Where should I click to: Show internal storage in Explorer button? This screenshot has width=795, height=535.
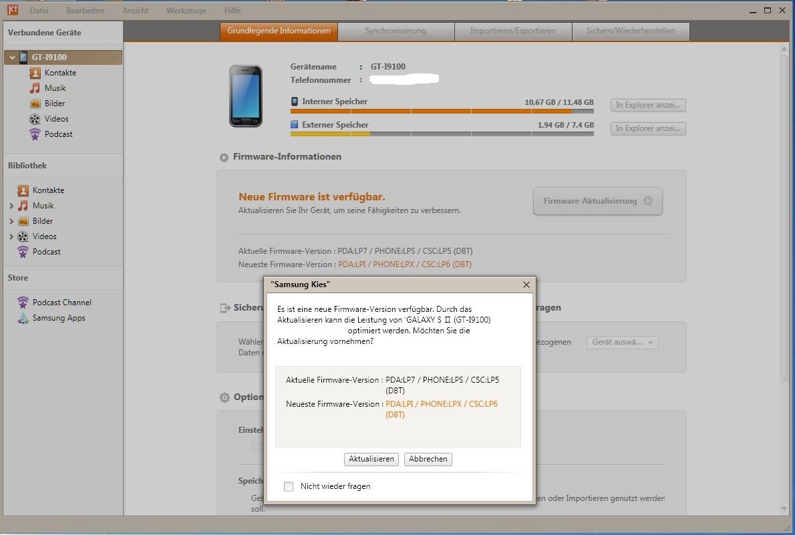(x=648, y=105)
